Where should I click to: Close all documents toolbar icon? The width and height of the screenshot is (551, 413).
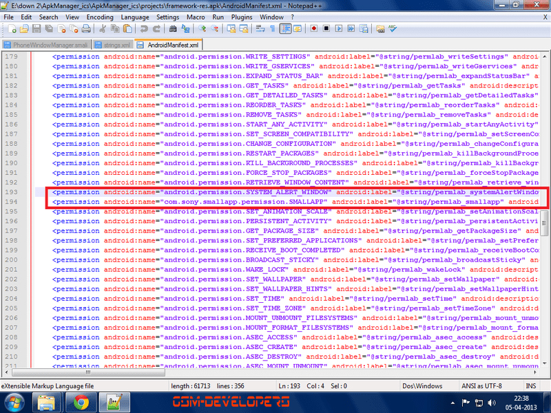pos(74,29)
